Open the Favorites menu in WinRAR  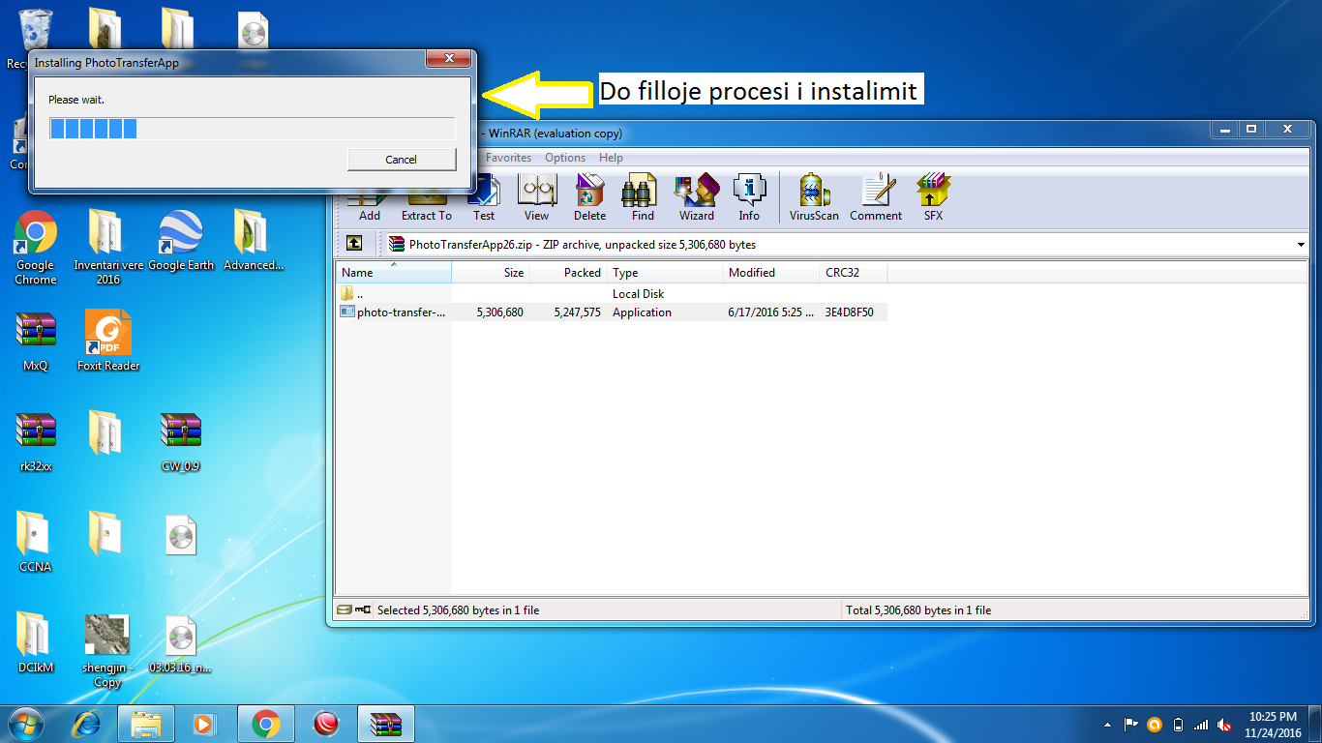pyautogui.click(x=508, y=158)
